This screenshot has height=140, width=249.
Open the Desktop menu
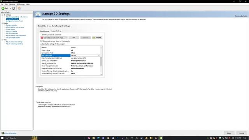pyautogui.click(x=12, y=4)
